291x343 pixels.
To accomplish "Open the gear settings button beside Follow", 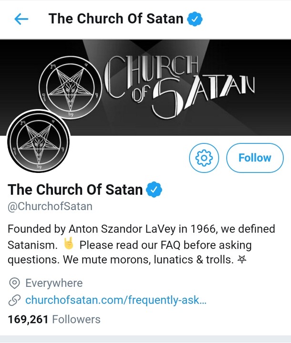I will (204, 158).
